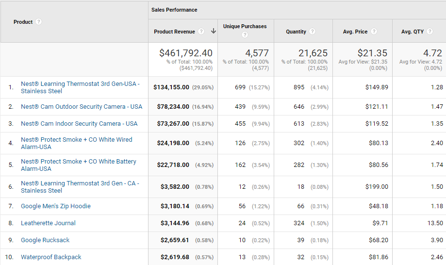Open Google Men's Zip Hoodie product
The width and height of the screenshot is (446, 265).
[x=56, y=206]
